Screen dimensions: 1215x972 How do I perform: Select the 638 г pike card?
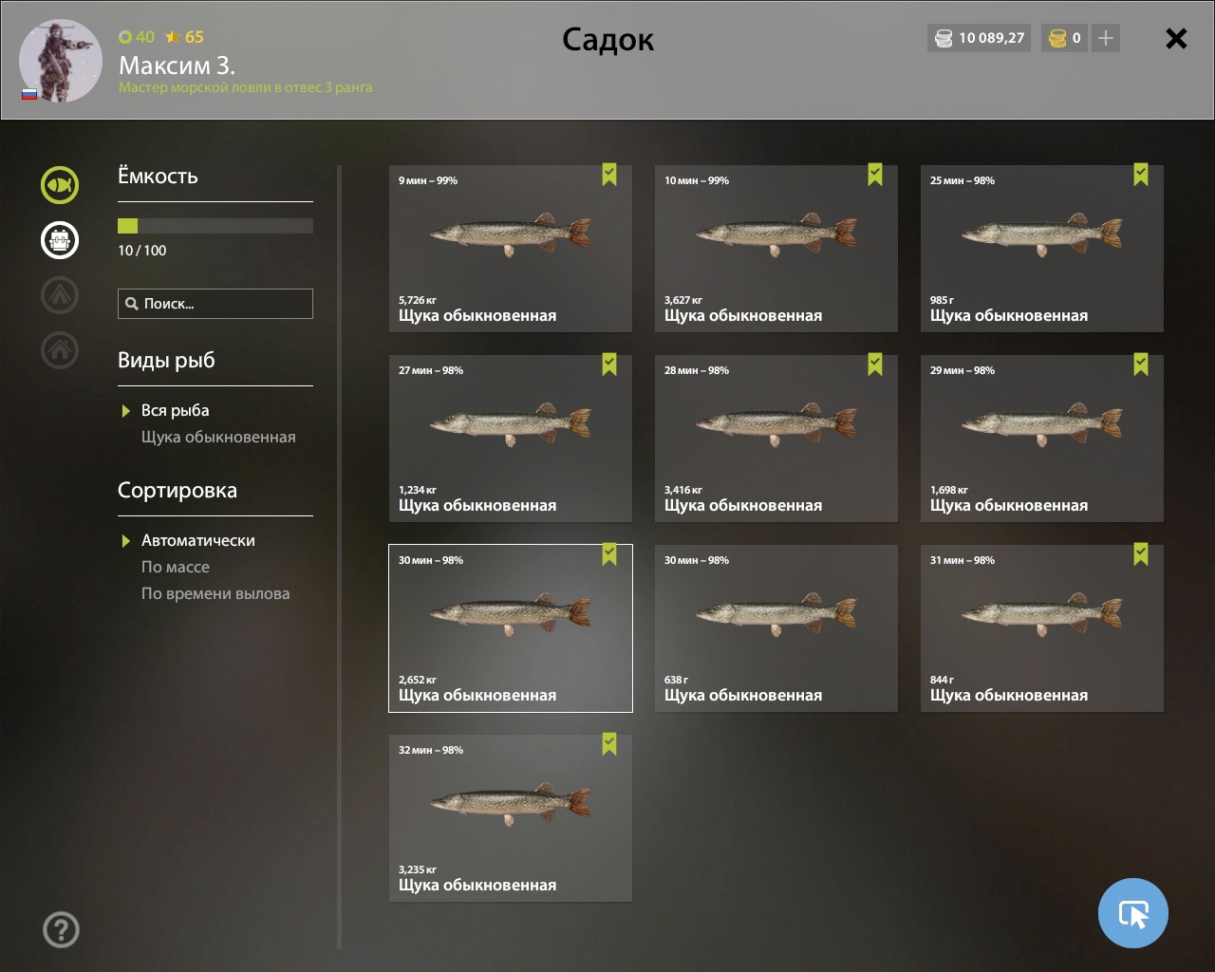tap(776, 628)
